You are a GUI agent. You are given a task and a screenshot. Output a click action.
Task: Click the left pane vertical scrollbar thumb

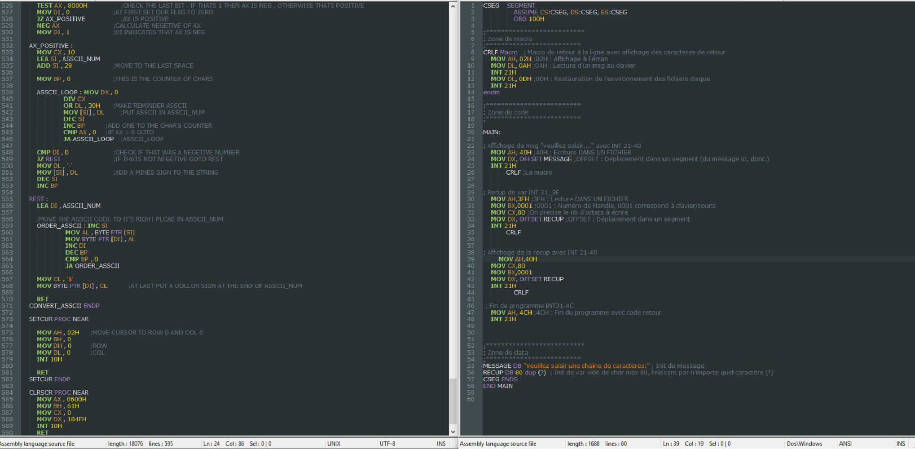tap(453, 401)
